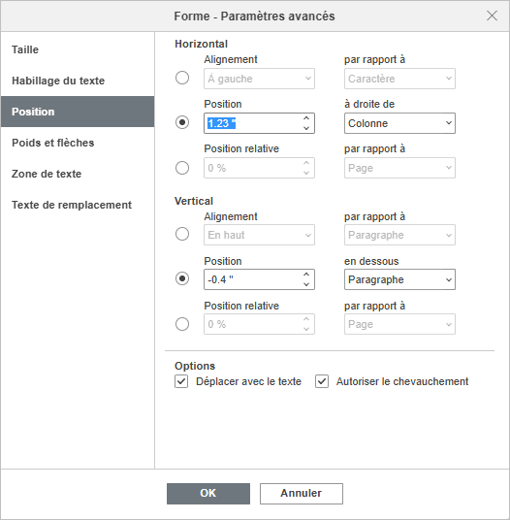Decrease horizontal Position value with down arrow

(x=306, y=128)
